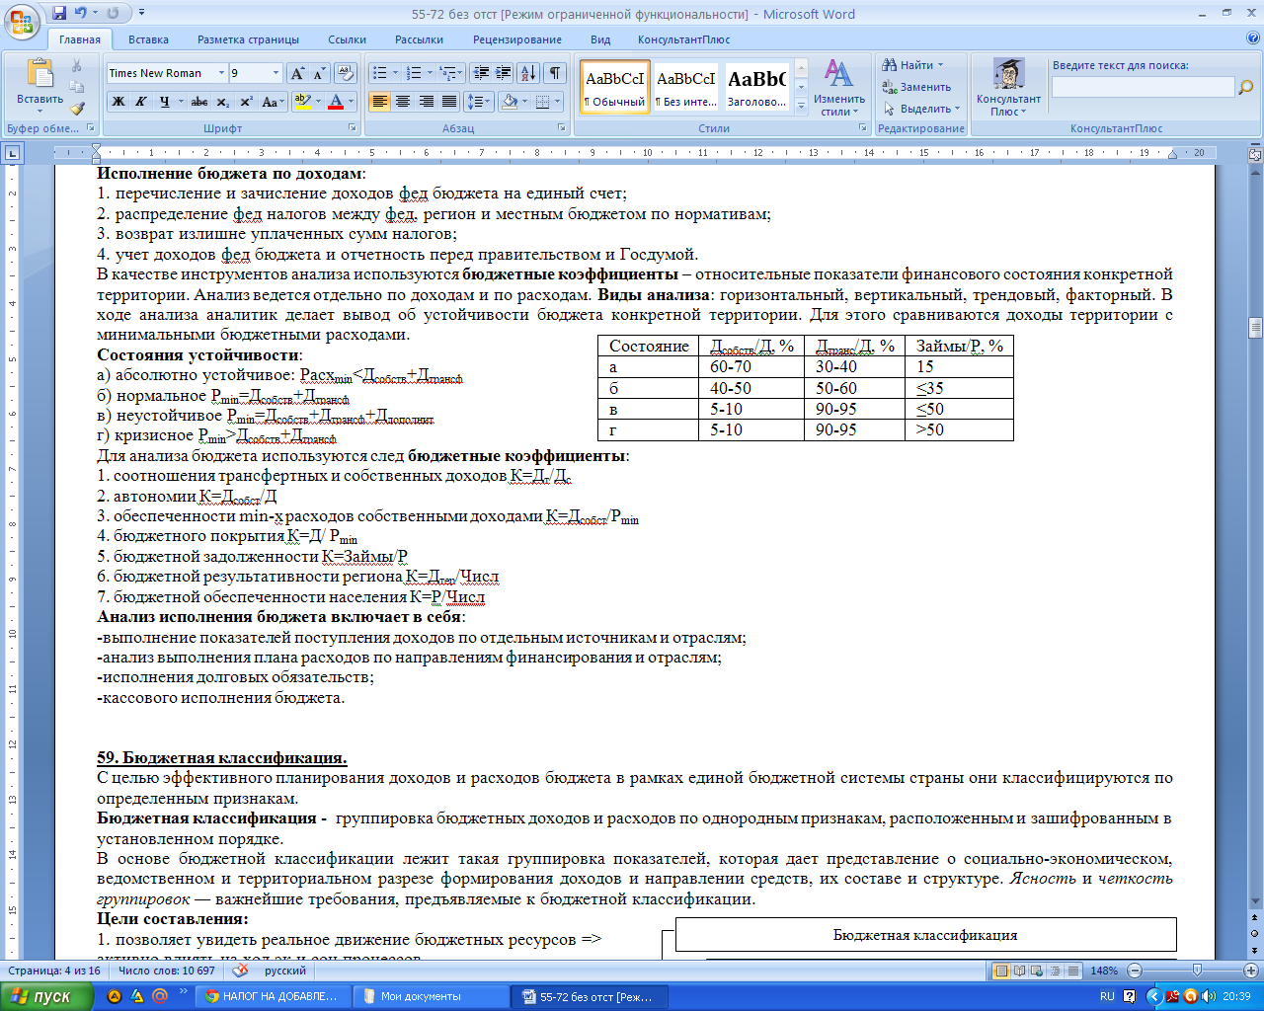
Task: Click the Найти button
Action: tap(913, 65)
